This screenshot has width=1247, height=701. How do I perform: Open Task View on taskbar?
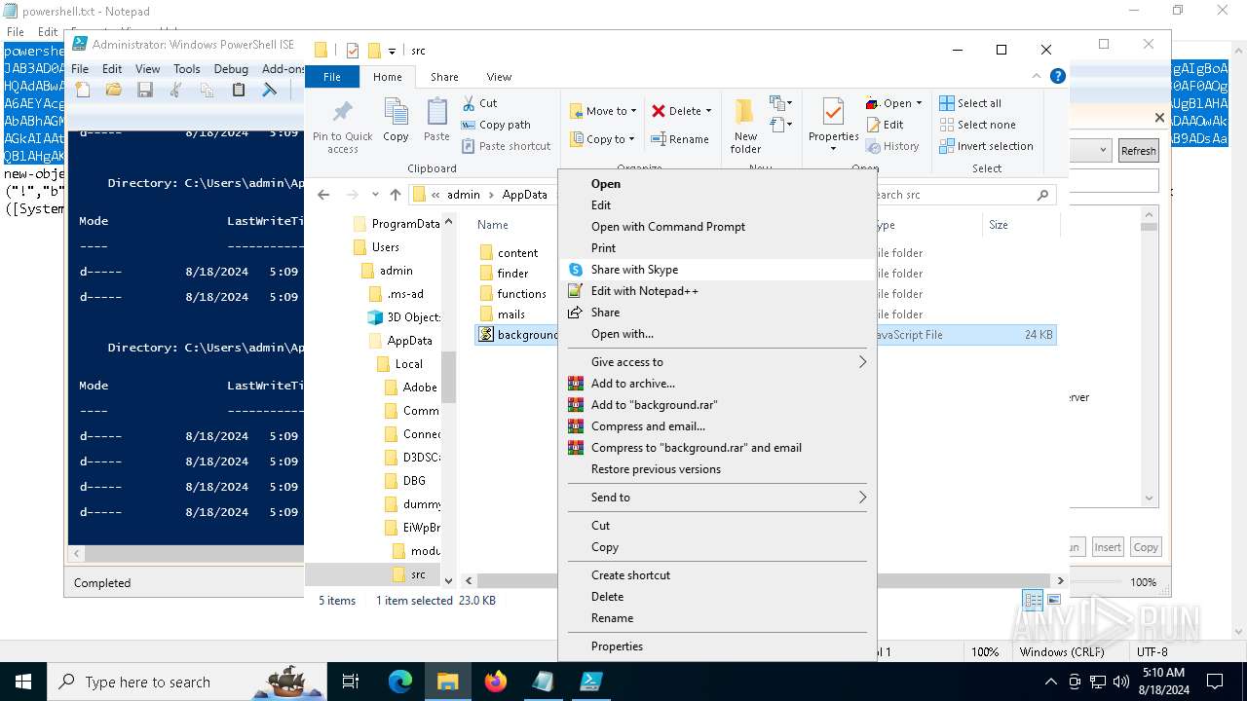click(352, 682)
